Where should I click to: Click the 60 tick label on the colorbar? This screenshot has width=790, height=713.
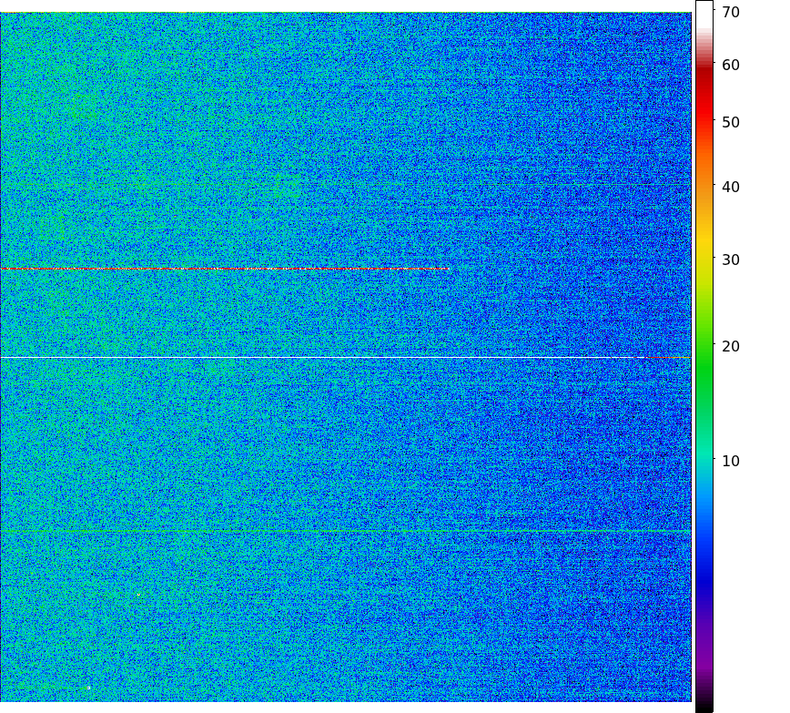tap(730, 65)
